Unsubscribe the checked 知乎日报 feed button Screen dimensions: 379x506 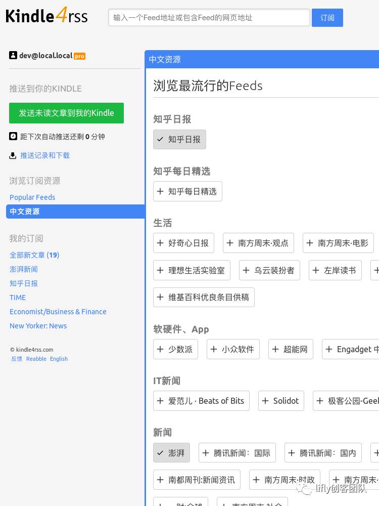pyautogui.click(x=179, y=140)
